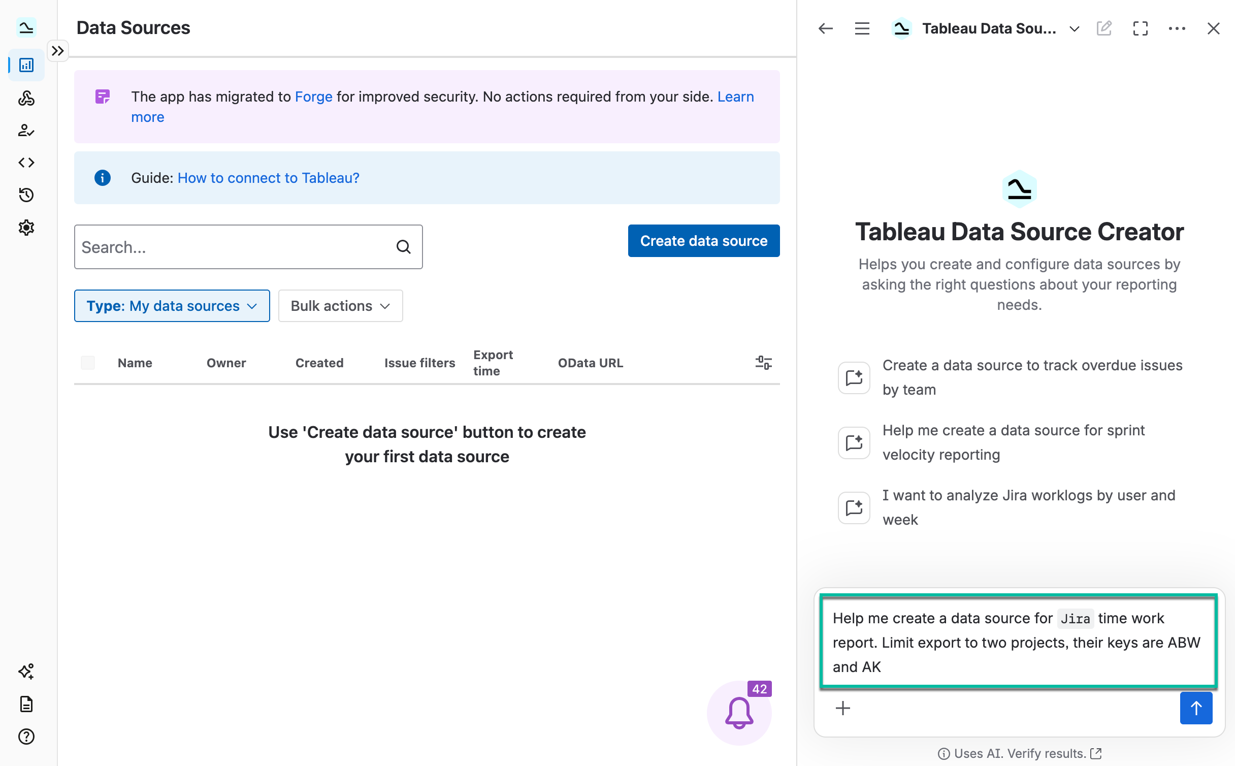
Task: Close the chat panel
Action: tap(1213, 28)
